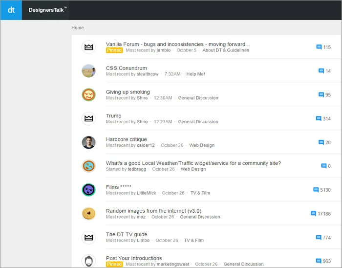The height and width of the screenshot is (268, 342).
Task: Click crown avatar beside Vanilla Forum thread
Action: [x=89, y=47]
